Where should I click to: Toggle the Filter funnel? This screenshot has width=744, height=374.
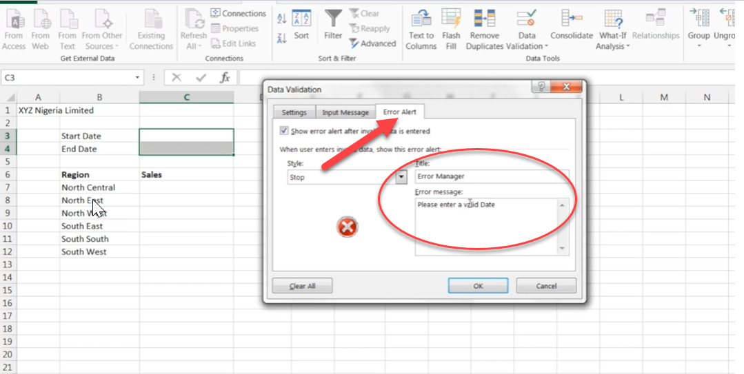tap(333, 25)
